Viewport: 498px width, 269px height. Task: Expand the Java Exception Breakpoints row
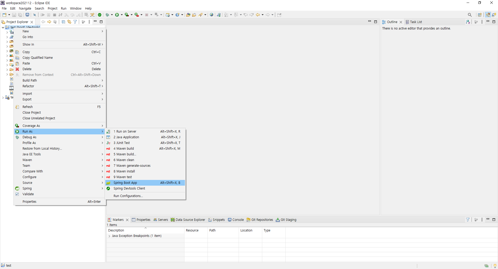(109, 236)
